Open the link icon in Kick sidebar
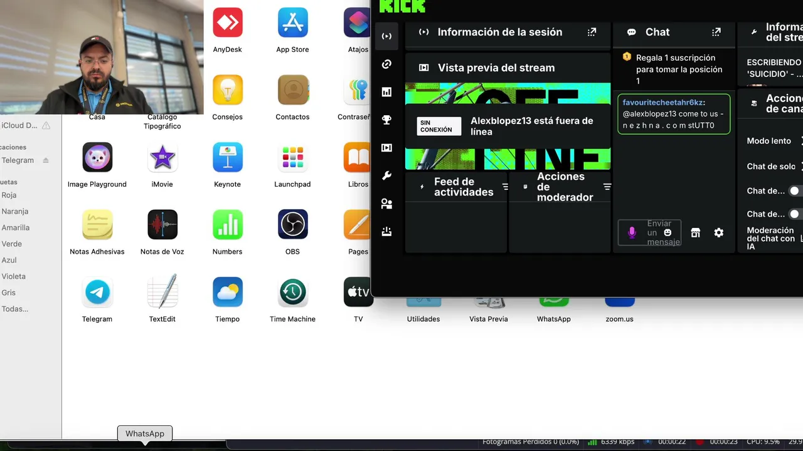This screenshot has width=803, height=451. click(386, 64)
